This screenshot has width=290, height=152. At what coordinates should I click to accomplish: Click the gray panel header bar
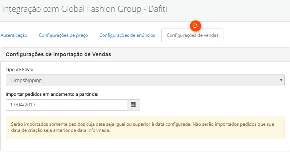(x=145, y=54)
